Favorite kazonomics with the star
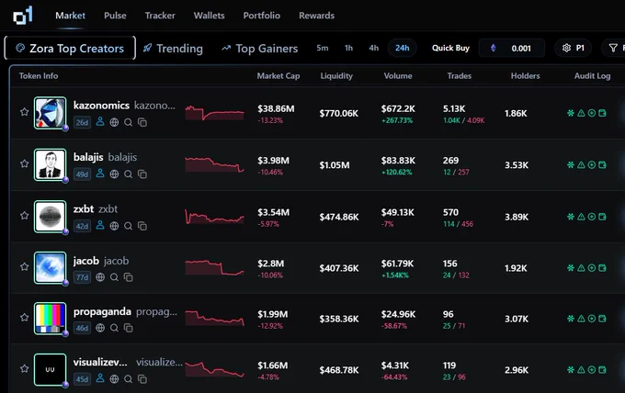The height and width of the screenshot is (393, 625). (24, 112)
